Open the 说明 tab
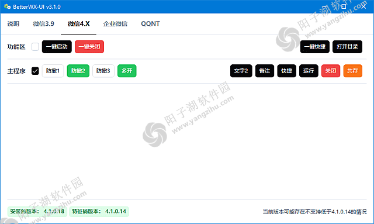Image resolution: width=374 pixels, height=224 pixels. click(x=13, y=23)
